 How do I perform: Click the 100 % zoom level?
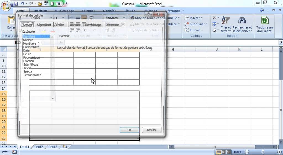[x=238, y=152]
